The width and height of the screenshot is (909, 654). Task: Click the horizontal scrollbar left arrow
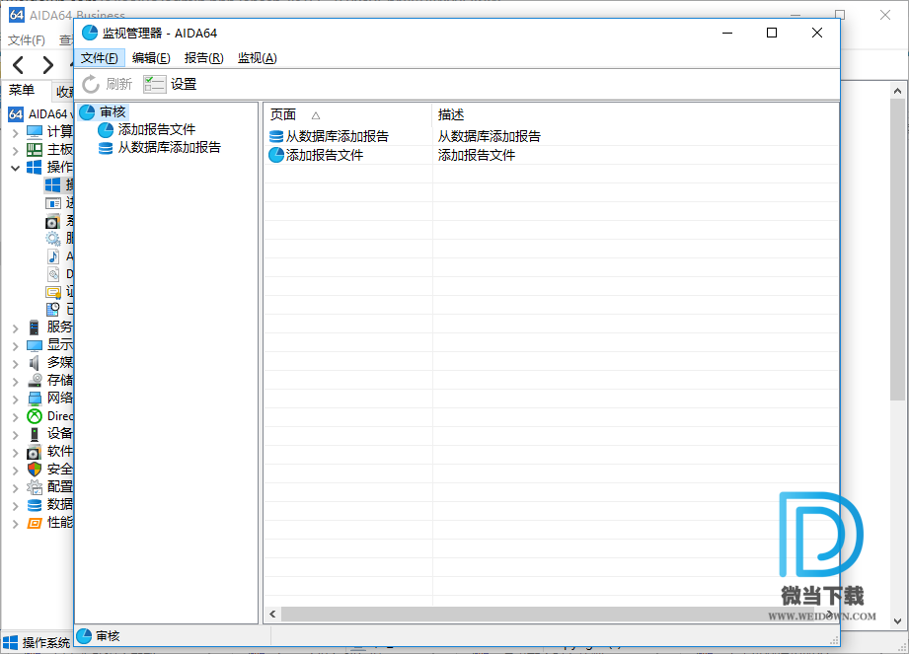(x=272, y=614)
